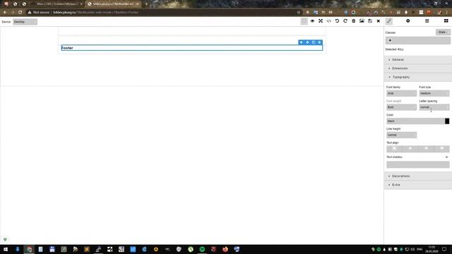452x254 pixels.
Task: Open the notification center in the system tray
Action: click(x=444, y=249)
